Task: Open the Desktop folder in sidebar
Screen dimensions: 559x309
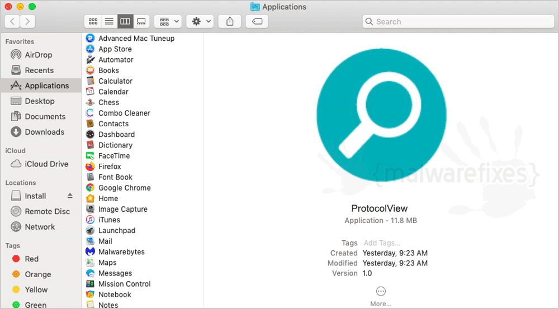Action: [x=41, y=101]
